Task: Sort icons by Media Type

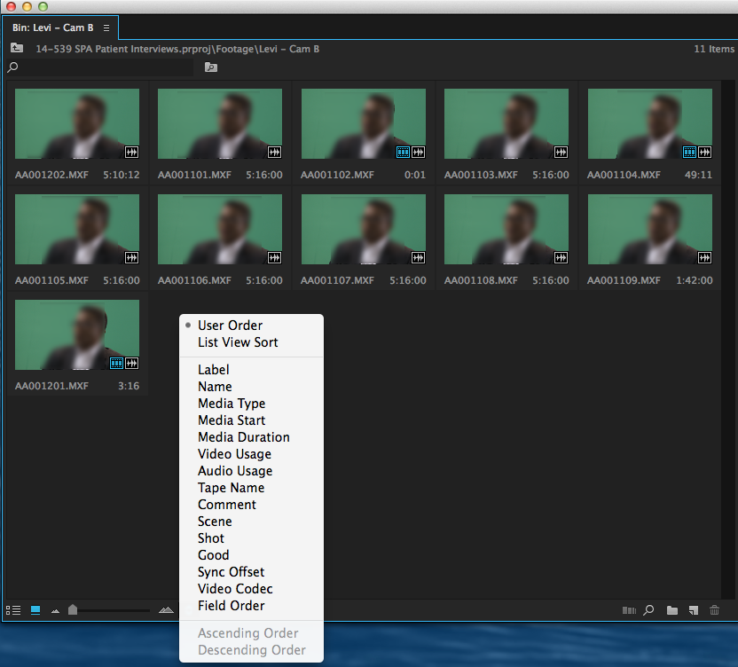Action: pos(251,404)
